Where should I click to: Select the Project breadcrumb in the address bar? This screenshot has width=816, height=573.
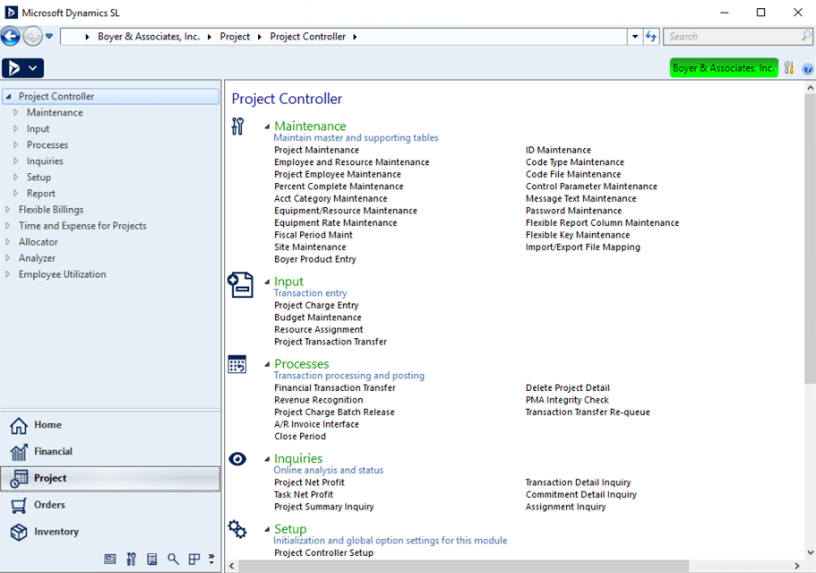click(x=235, y=37)
